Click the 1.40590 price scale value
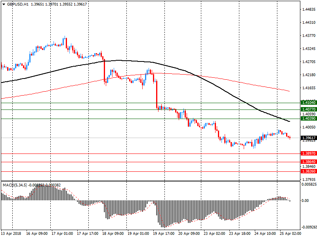317x238 pixels. 309,114
